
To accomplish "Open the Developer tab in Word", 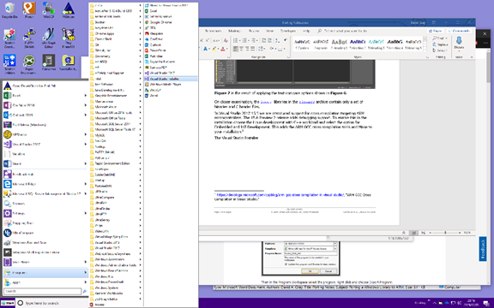I will pyautogui.click(x=288, y=31).
